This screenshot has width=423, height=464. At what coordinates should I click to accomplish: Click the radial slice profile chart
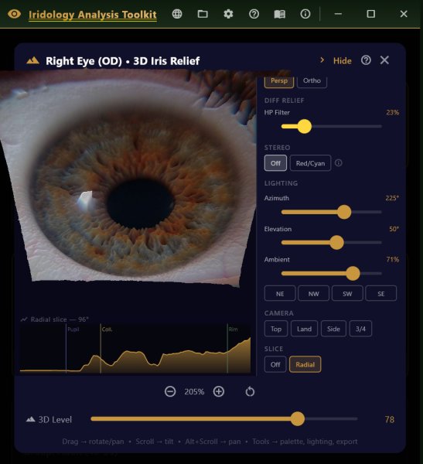(135, 348)
